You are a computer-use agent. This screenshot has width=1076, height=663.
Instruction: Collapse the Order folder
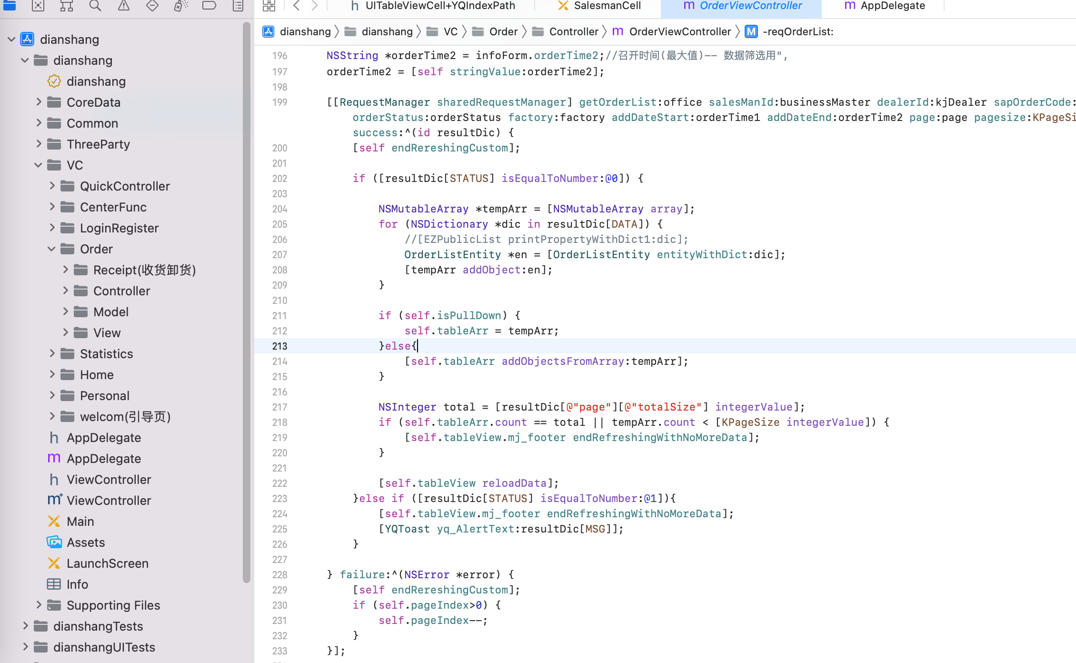(x=52, y=249)
